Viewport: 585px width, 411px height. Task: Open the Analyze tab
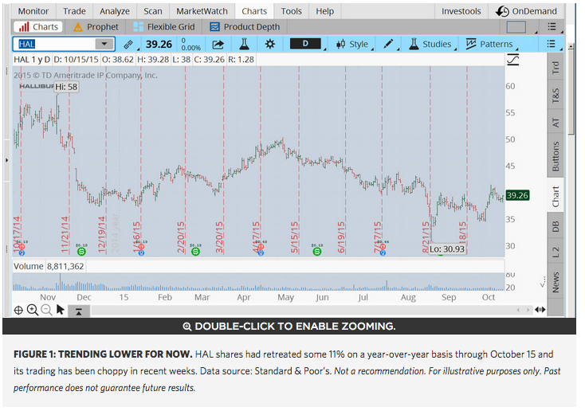tap(115, 11)
